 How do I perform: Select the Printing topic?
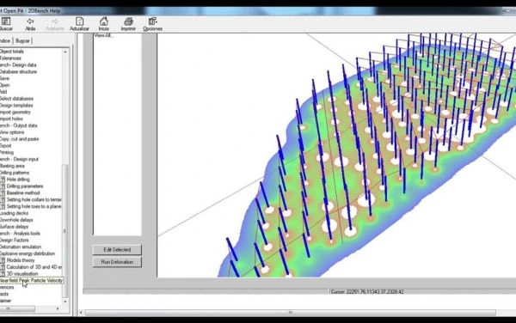[7, 152]
